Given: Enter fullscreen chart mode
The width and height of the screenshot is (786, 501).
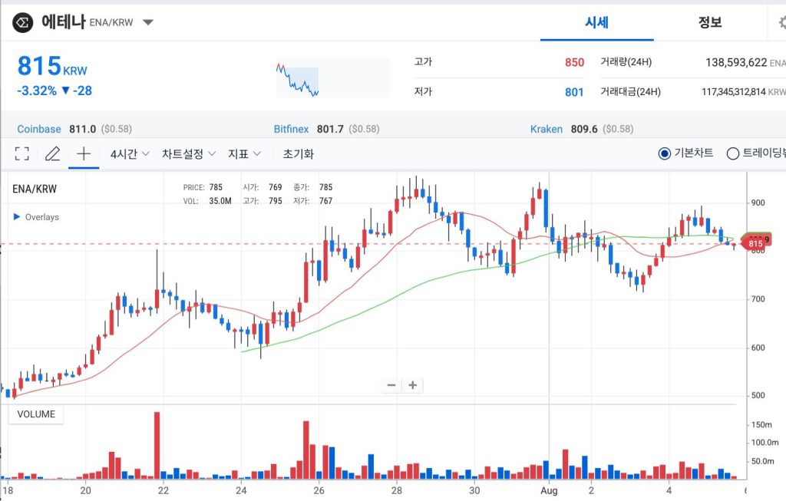Looking at the screenshot, I should (x=21, y=153).
